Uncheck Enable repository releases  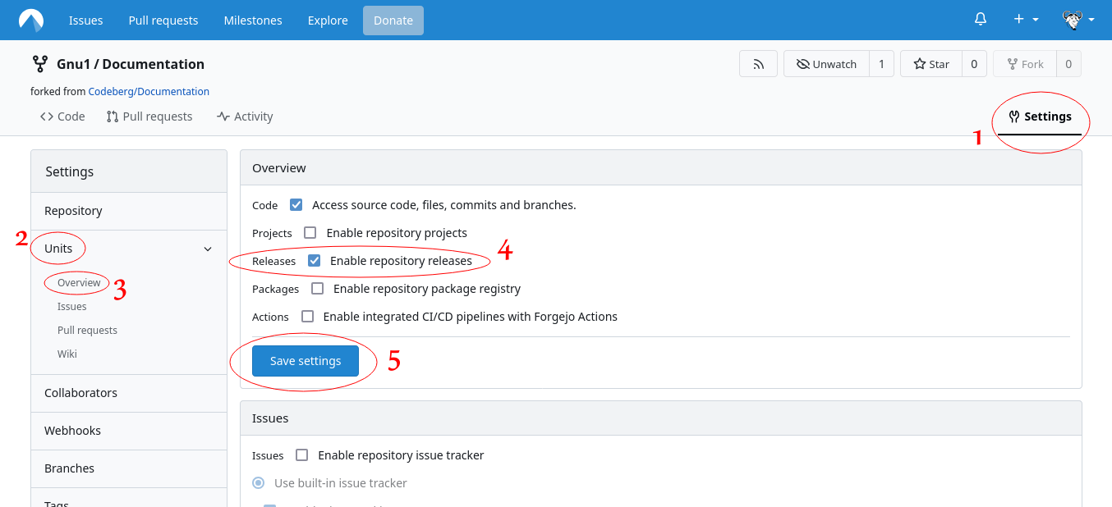pyautogui.click(x=315, y=260)
